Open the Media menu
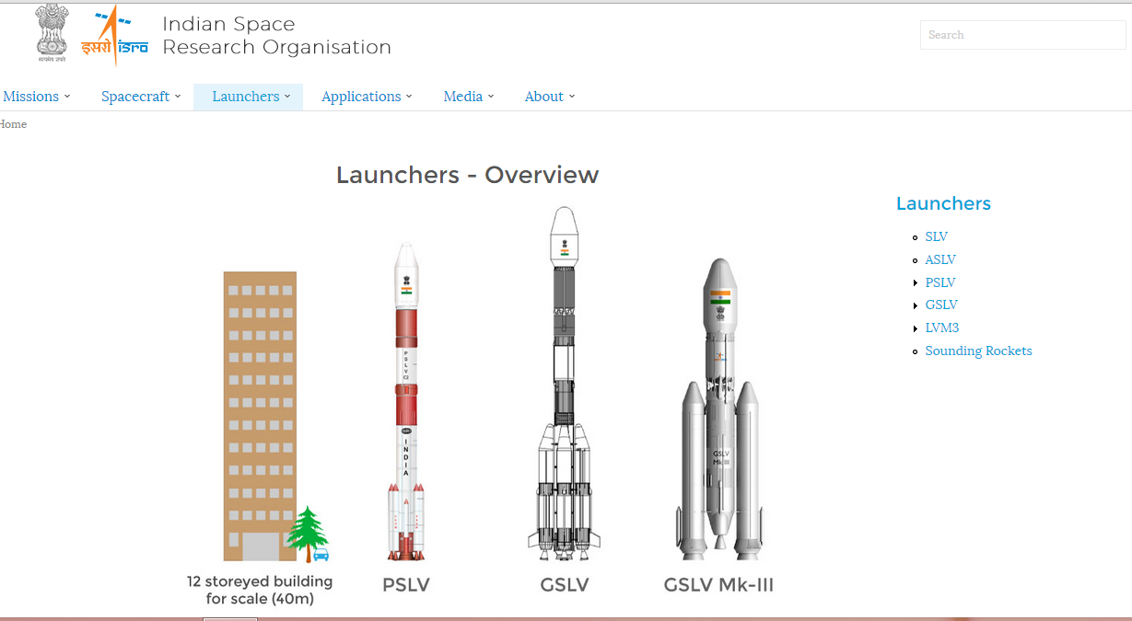 tap(463, 97)
